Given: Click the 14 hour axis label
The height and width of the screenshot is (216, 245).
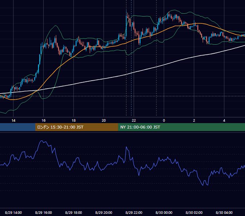Looking at the screenshot, I should pos(13,121).
